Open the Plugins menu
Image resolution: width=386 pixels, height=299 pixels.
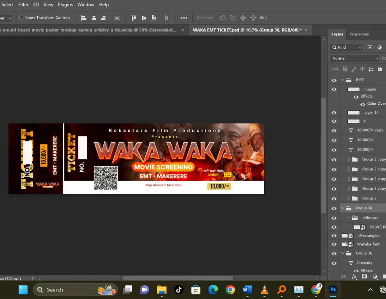coord(65,5)
